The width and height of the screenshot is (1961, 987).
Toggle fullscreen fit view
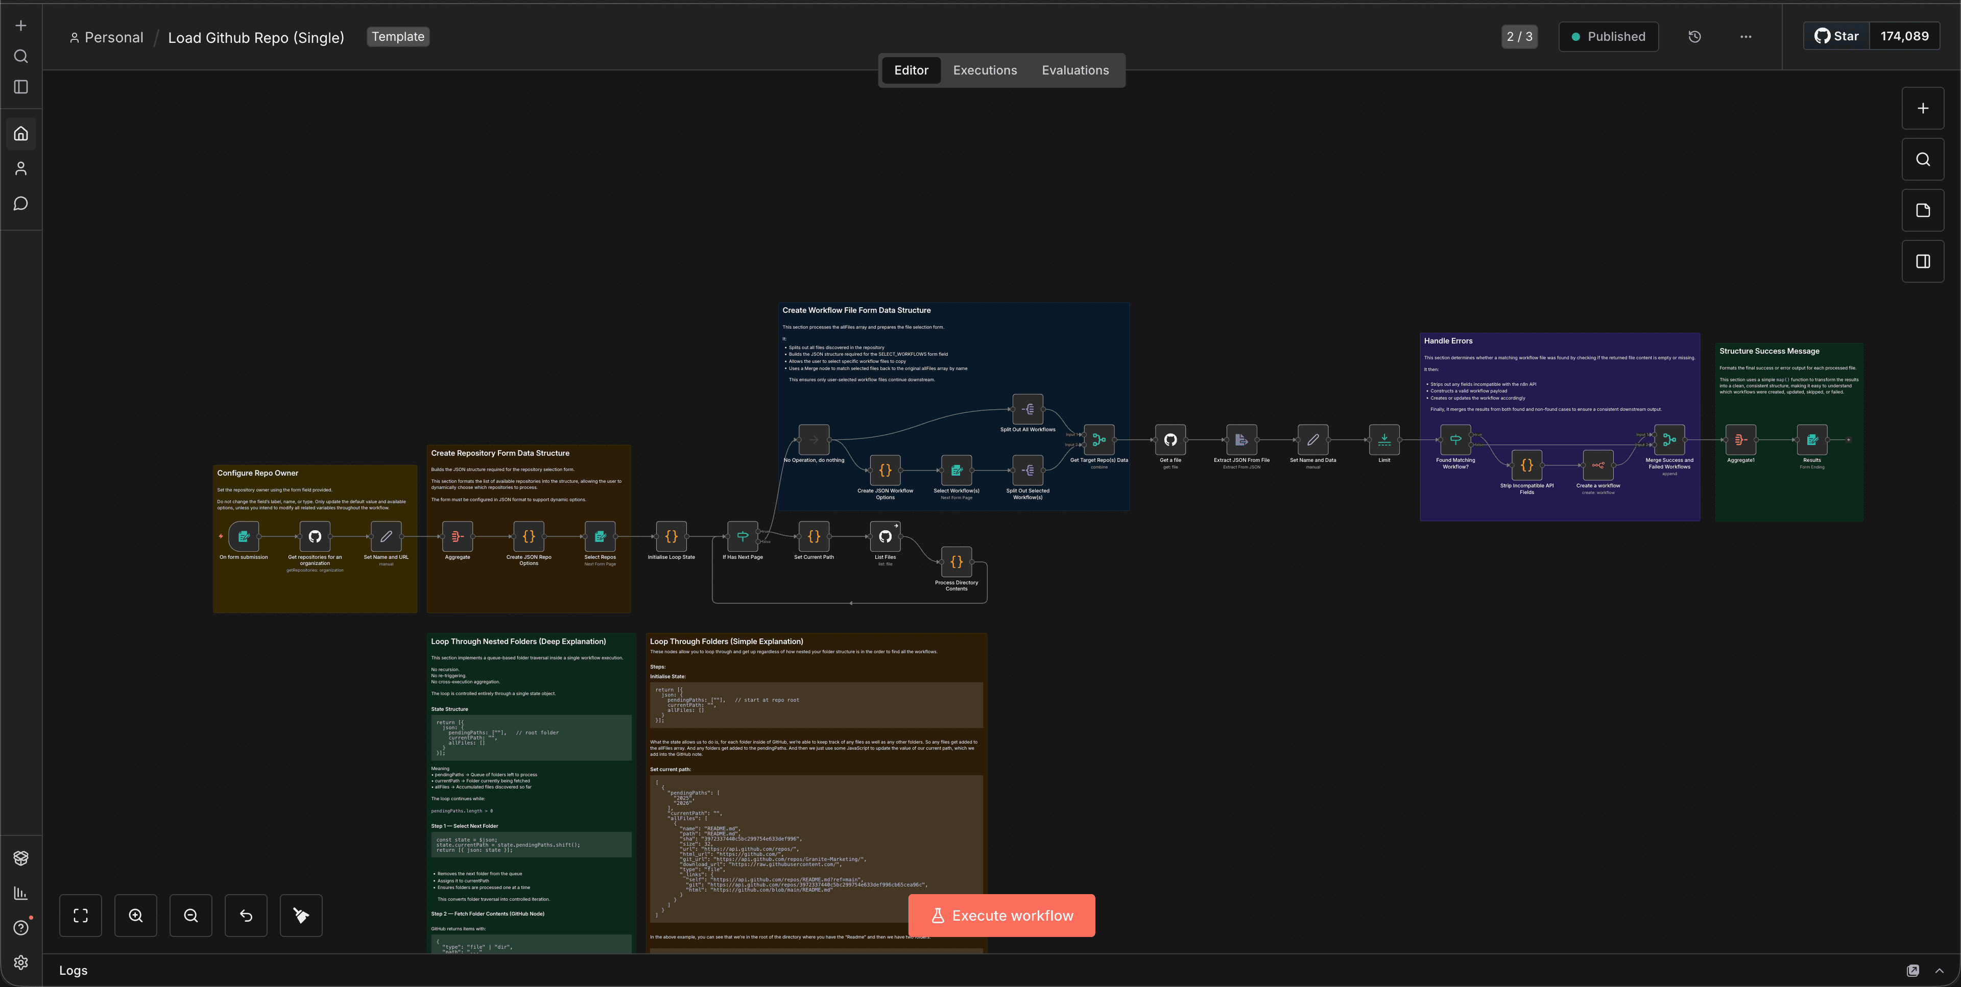pos(80,916)
